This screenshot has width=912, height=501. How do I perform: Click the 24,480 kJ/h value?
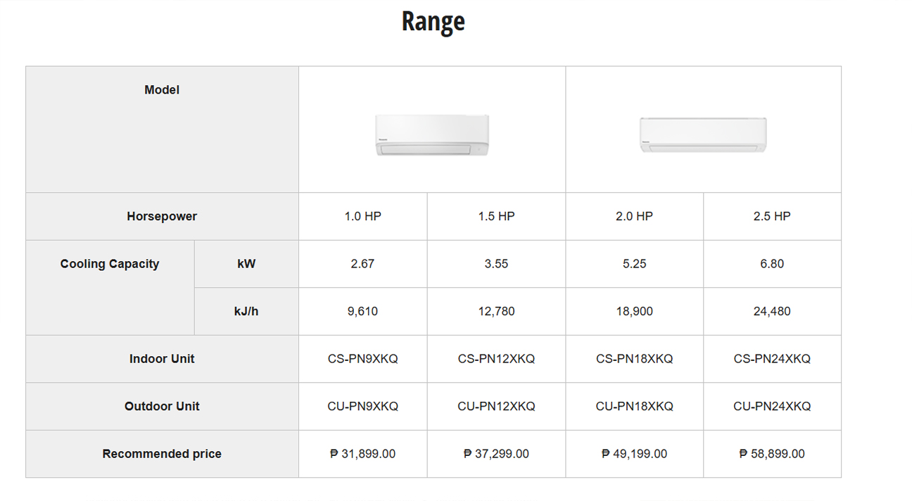pos(772,311)
